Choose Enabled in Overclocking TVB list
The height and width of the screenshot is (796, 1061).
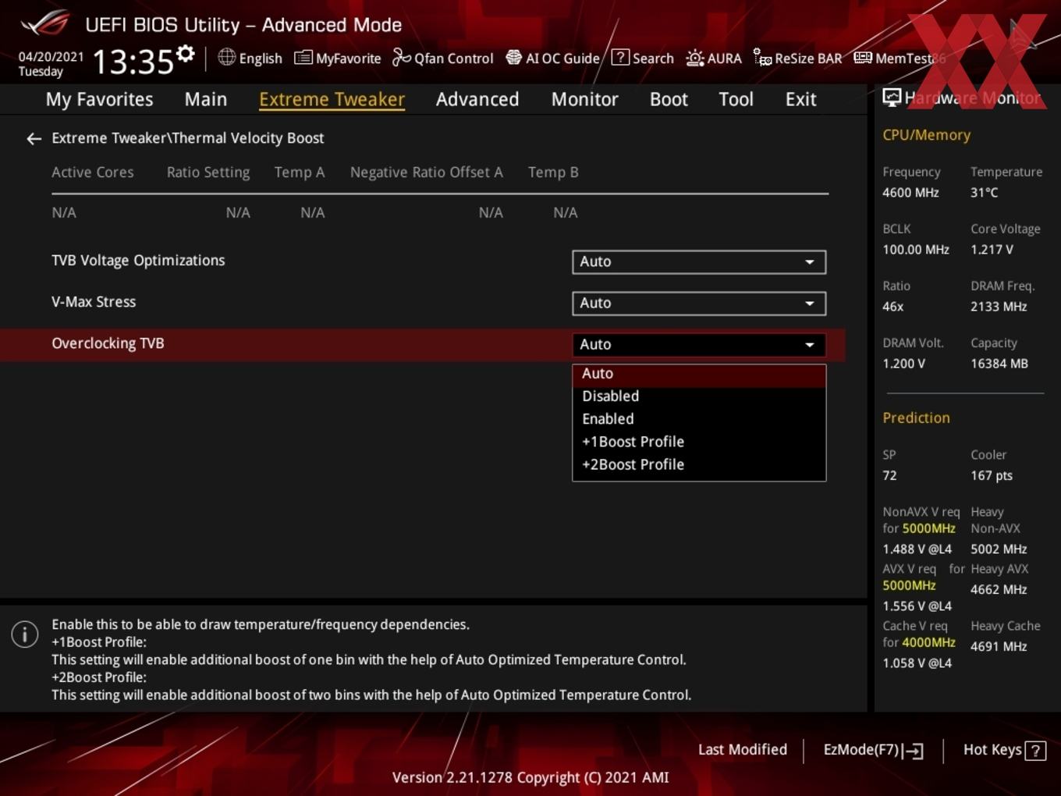pos(699,419)
